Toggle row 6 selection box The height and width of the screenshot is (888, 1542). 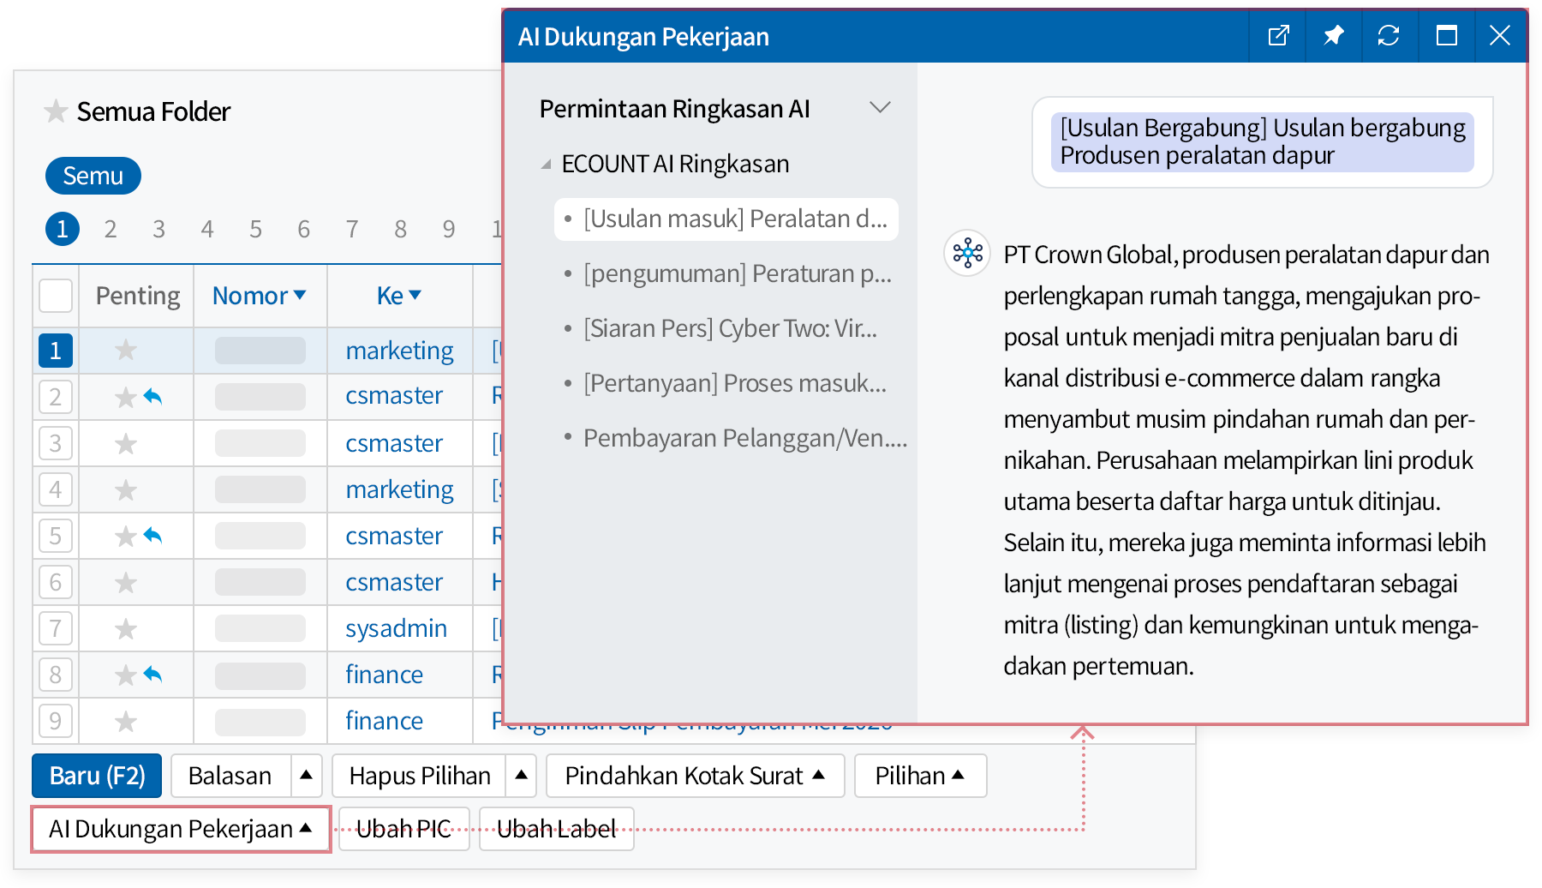56,582
